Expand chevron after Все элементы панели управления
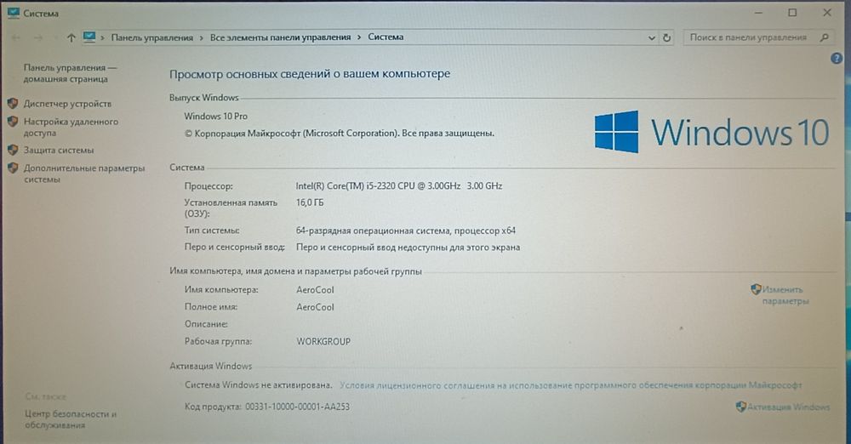Image resolution: width=851 pixels, height=444 pixels. click(359, 37)
